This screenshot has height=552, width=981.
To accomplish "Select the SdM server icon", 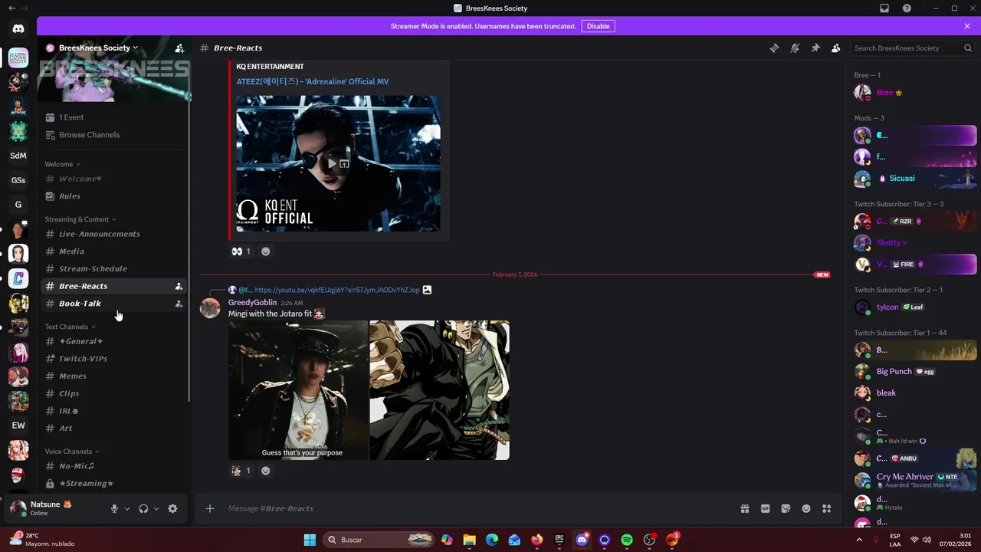I will 18,156.
